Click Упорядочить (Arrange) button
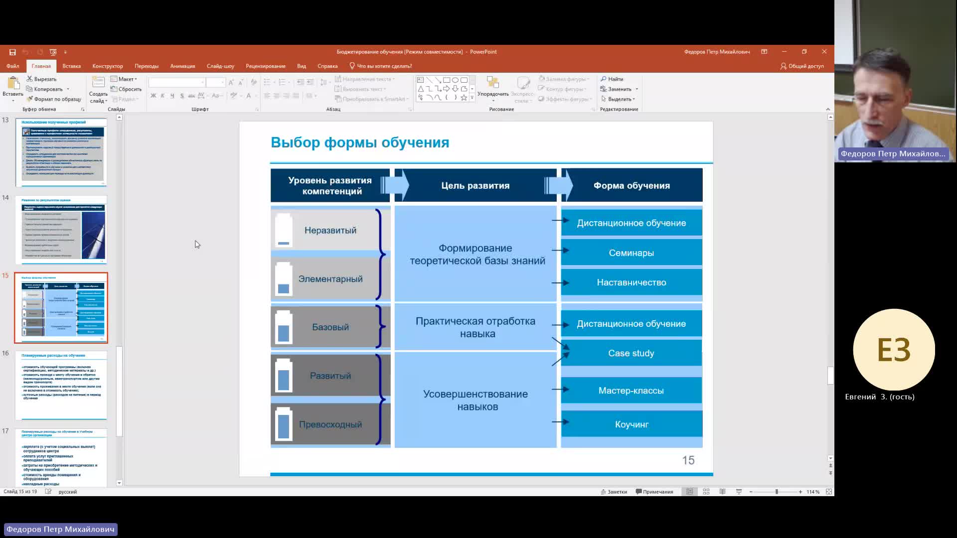This screenshot has width=957, height=538. [x=493, y=89]
